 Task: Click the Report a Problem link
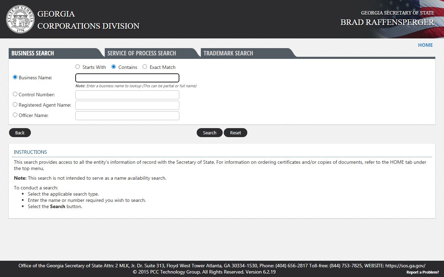422,272
